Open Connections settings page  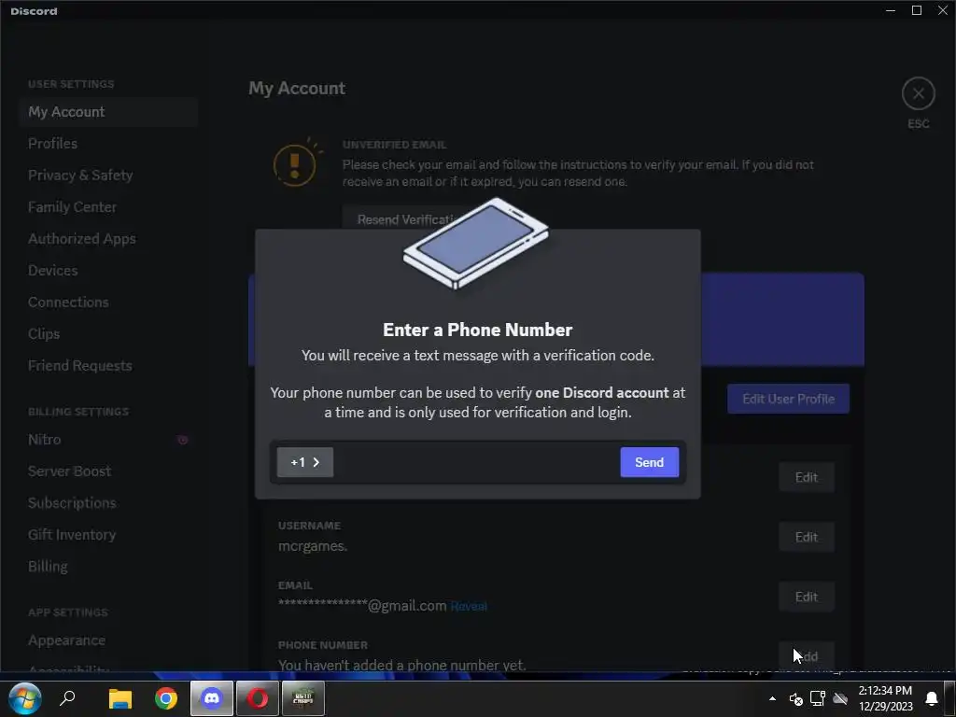(x=108, y=302)
